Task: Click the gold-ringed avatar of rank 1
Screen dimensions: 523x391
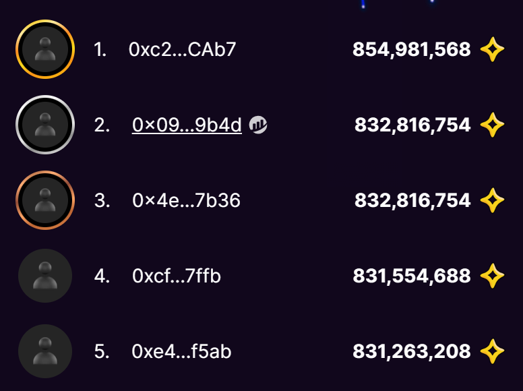Action: (x=45, y=50)
